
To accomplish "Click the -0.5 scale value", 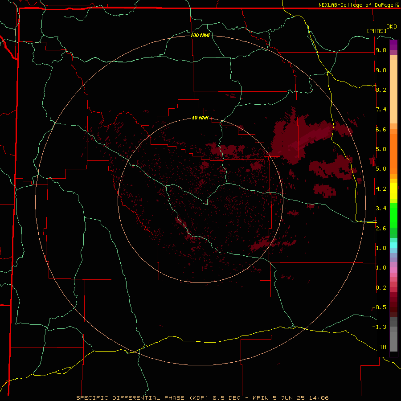I will [379, 307].
